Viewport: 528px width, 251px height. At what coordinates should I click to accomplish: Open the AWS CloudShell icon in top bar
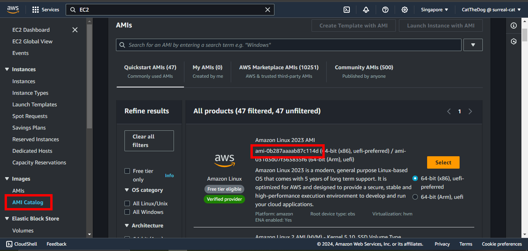click(x=347, y=10)
